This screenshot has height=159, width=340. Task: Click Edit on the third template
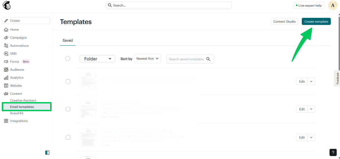[302, 137]
